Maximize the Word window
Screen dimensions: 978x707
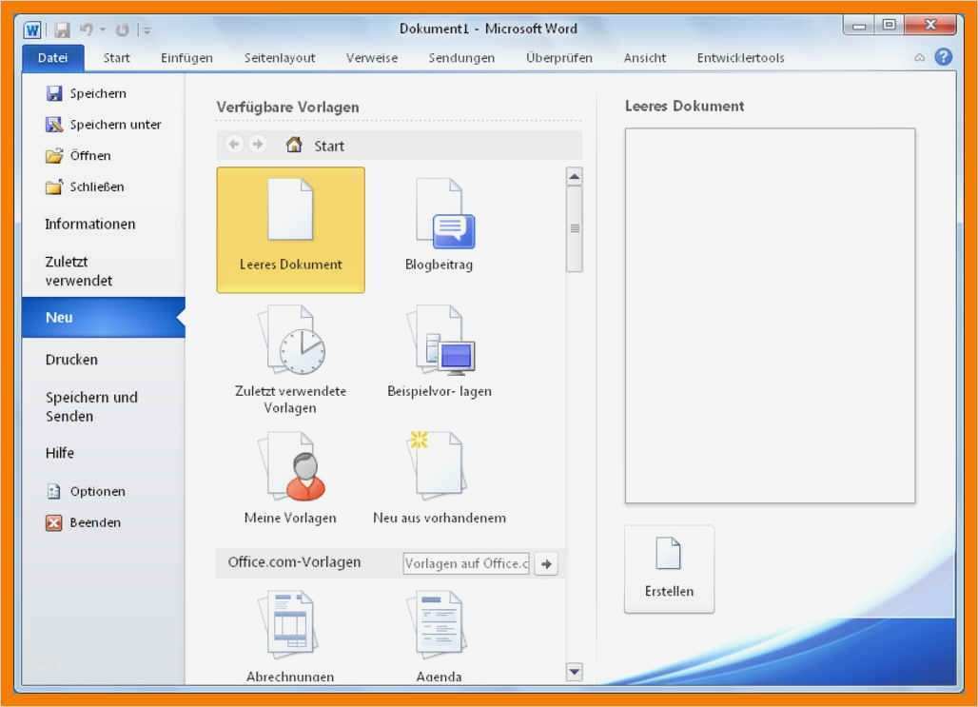pos(890,25)
